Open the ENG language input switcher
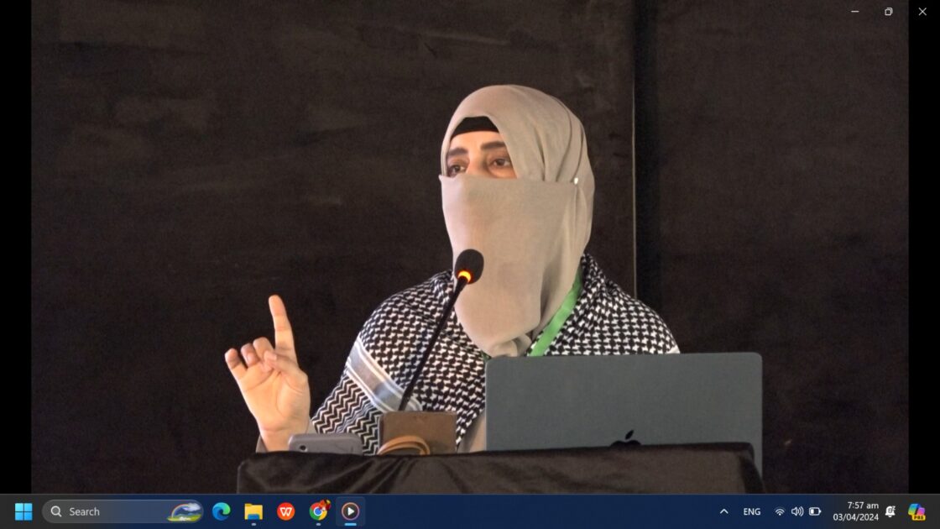 tap(752, 511)
